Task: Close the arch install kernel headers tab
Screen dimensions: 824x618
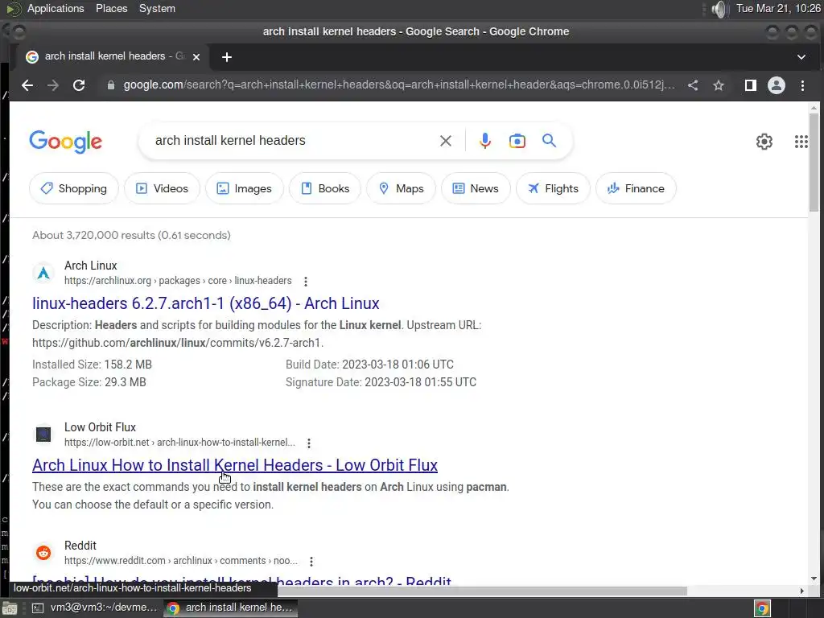Action: [196, 57]
